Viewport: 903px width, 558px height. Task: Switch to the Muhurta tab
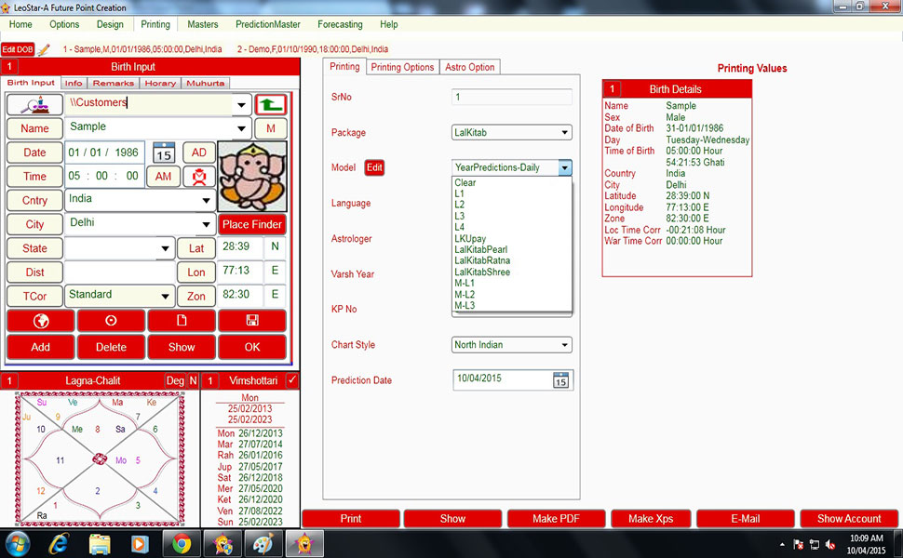206,83
